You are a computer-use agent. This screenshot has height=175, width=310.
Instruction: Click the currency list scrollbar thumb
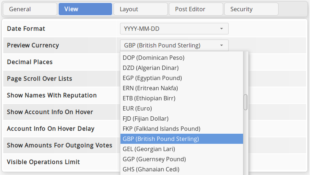[x=246, y=102]
